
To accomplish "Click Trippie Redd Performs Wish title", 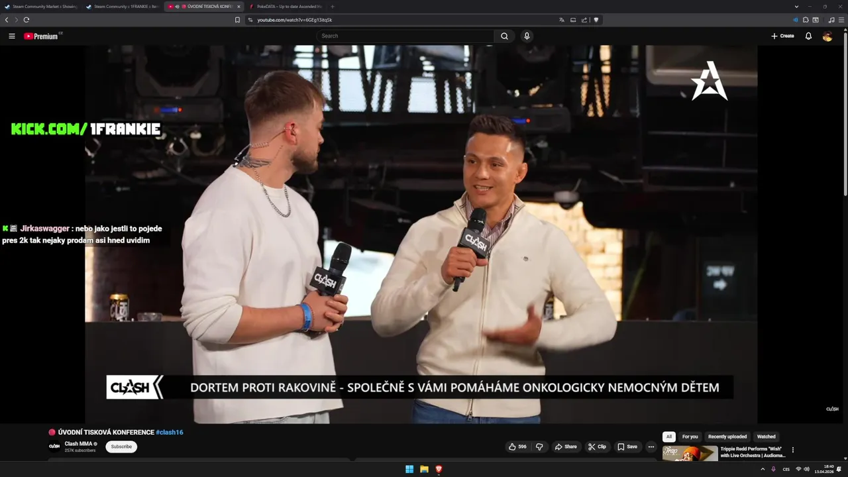I will pyautogui.click(x=753, y=452).
